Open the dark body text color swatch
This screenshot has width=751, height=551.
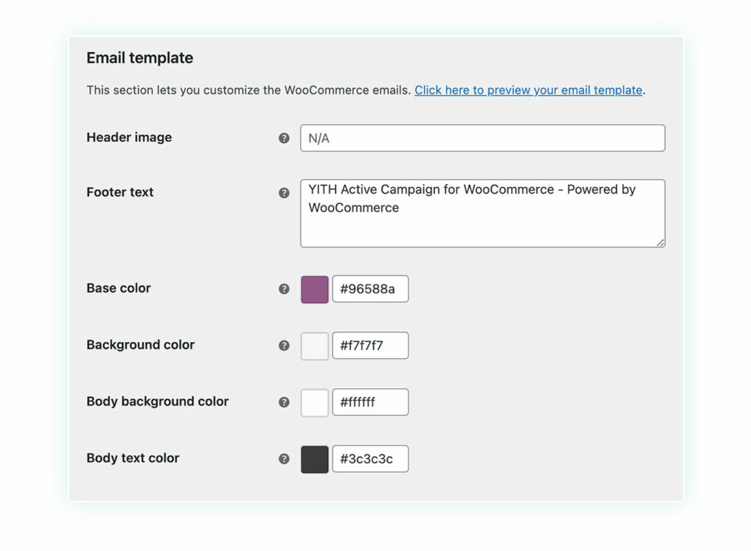coord(314,459)
